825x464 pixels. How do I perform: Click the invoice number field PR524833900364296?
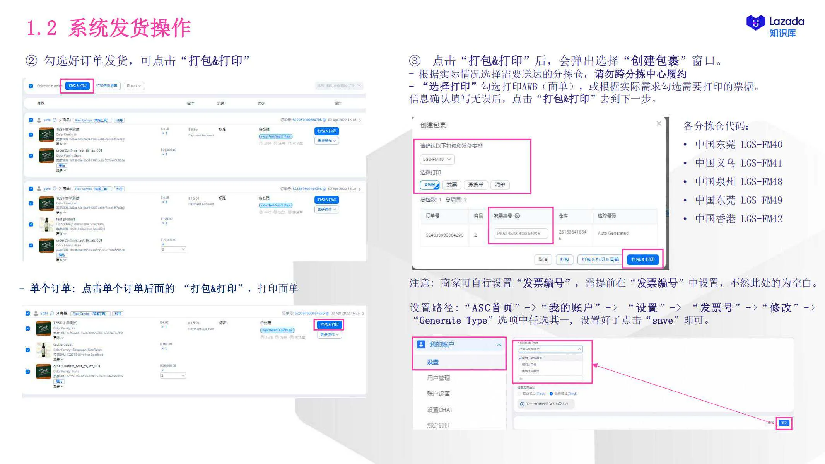coord(521,234)
